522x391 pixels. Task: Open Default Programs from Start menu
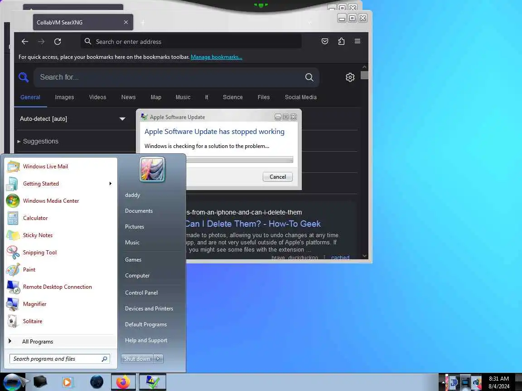[146, 324]
